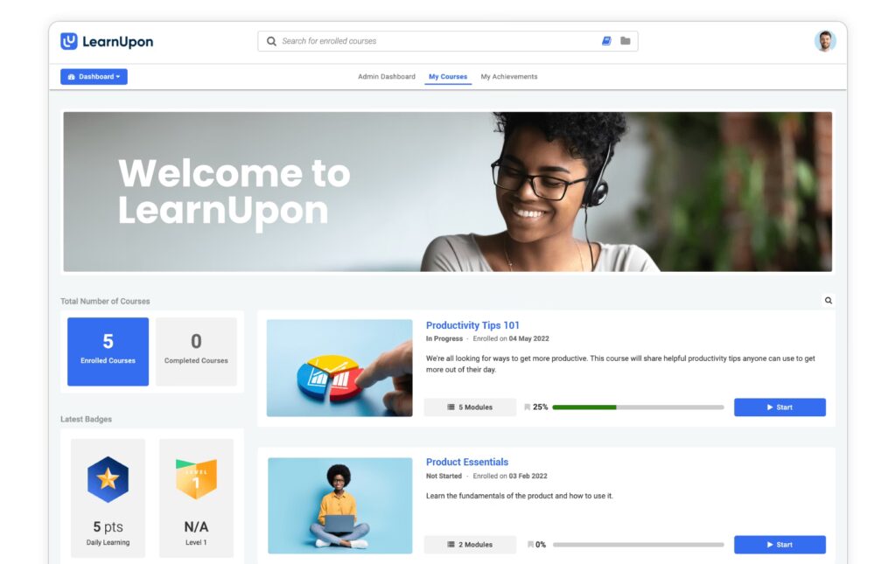Open the My Achievements tab

coord(509,77)
